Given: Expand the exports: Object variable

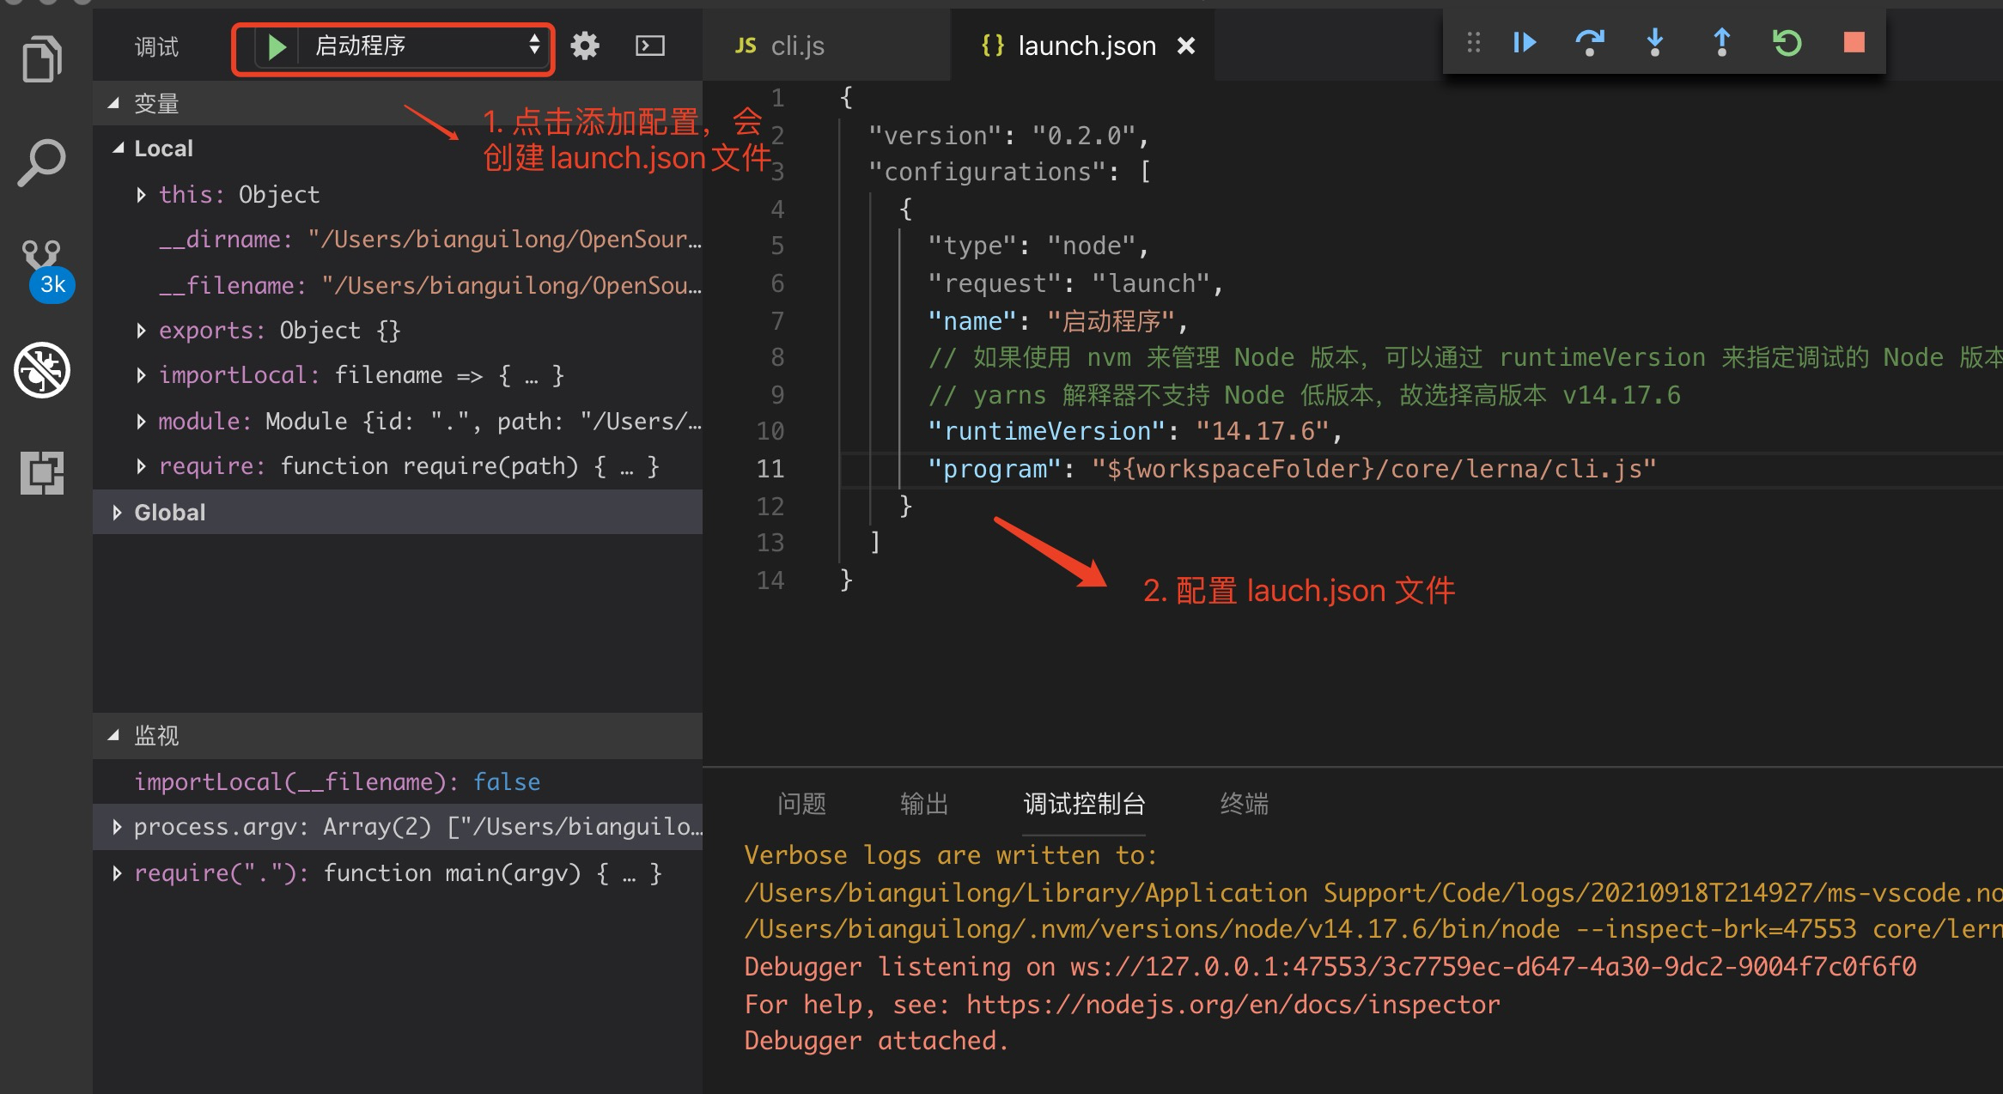Looking at the screenshot, I should [x=141, y=331].
